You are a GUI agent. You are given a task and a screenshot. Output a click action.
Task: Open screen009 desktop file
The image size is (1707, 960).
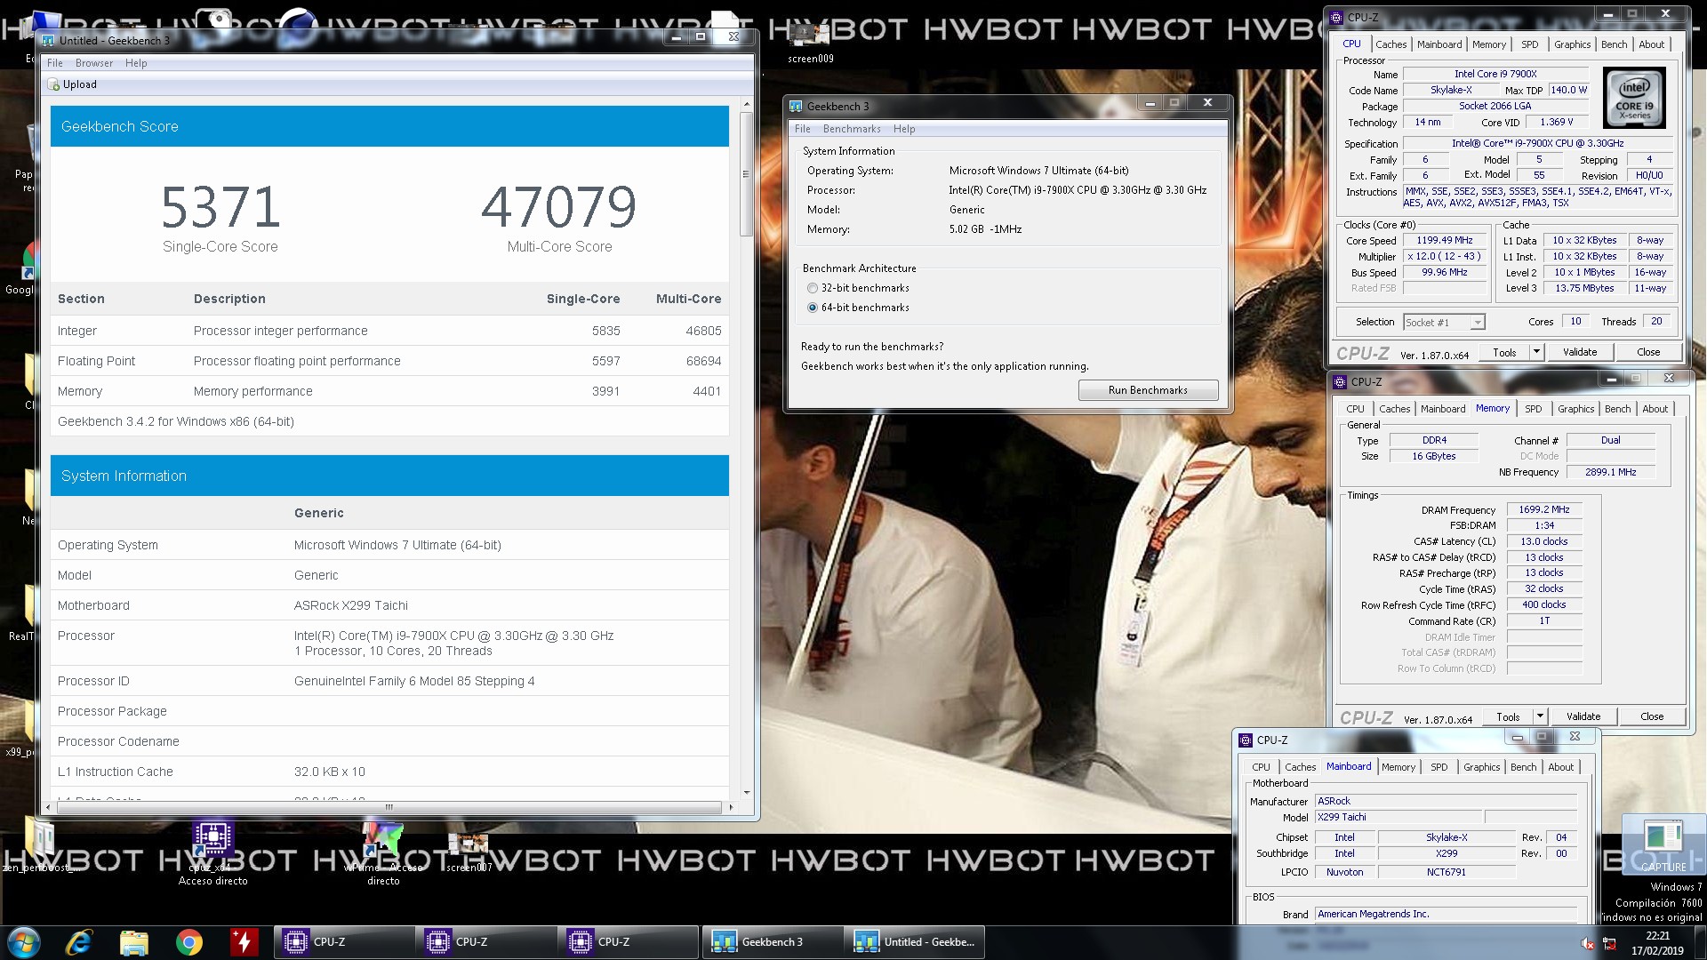(x=810, y=43)
